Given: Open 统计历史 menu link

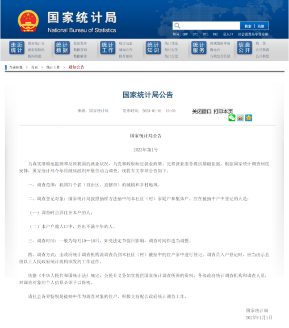Looking at the screenshot, I should coord(171,56).
